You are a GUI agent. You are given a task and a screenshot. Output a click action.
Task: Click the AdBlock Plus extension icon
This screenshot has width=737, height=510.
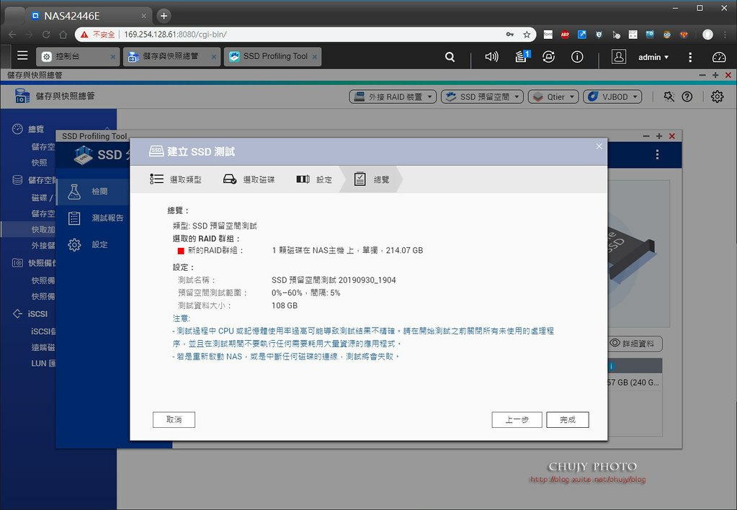coord(565,35)
